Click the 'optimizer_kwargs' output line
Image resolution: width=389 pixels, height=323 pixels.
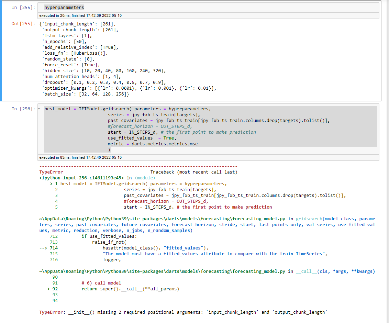pyautogui.click(x=129, y=88)
